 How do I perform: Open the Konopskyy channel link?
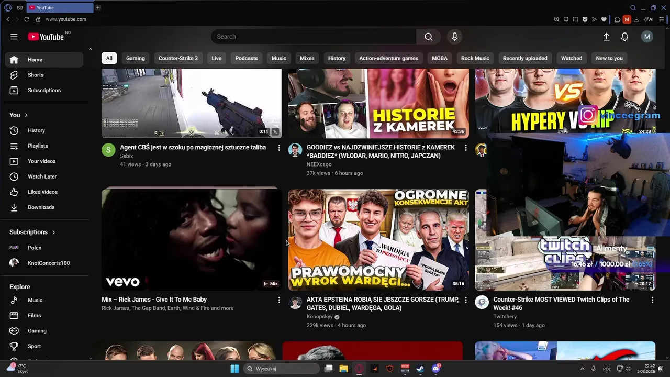[x=320, y=317]
